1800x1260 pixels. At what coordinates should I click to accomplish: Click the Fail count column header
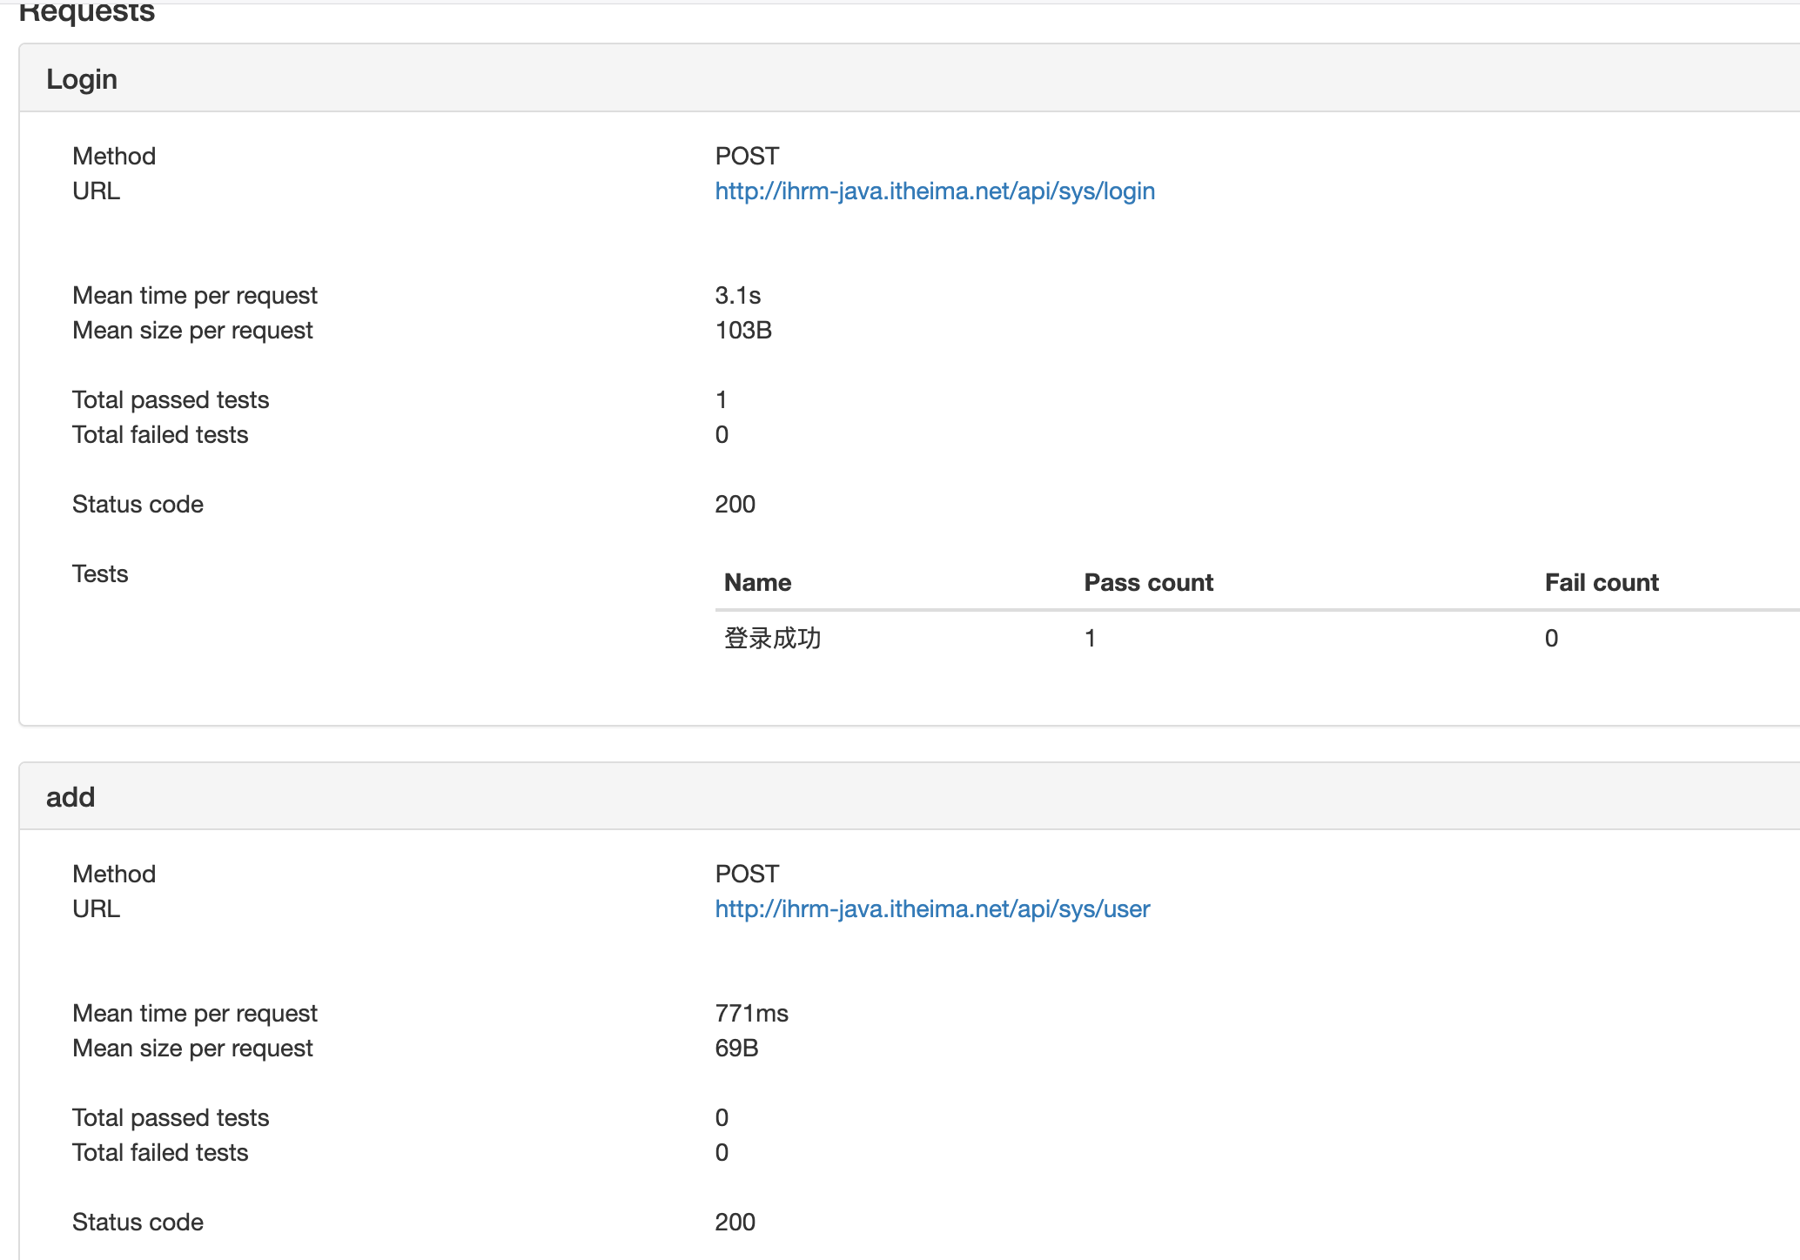1602,582
